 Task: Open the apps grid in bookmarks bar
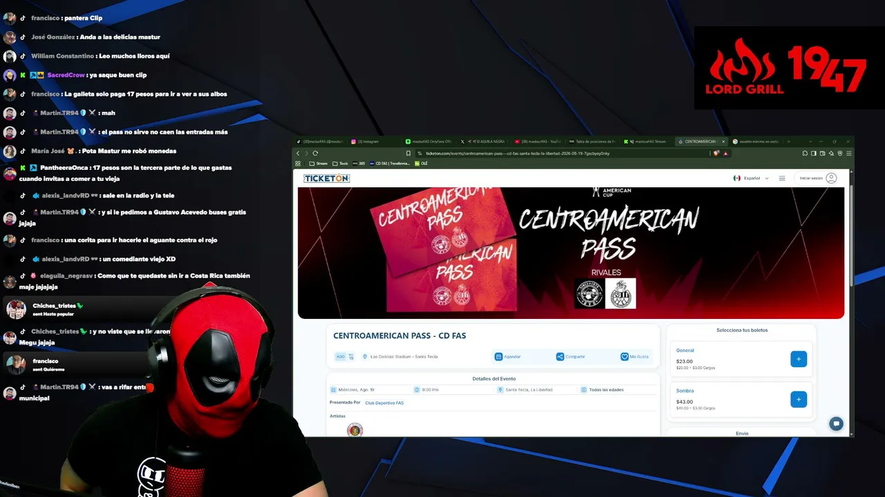(298, 164)
